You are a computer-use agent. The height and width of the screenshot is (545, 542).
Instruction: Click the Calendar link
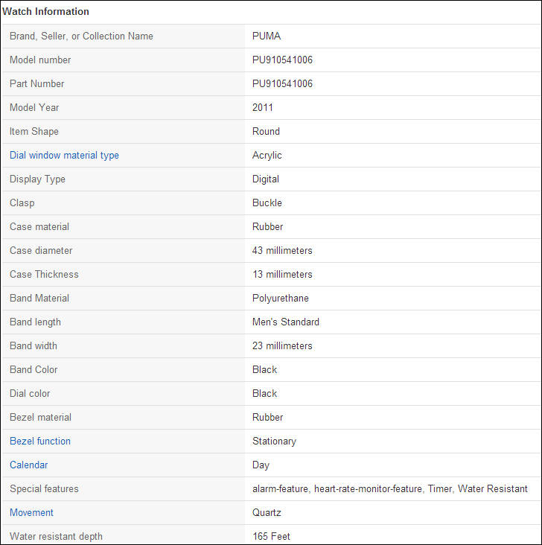pyautogui.click(x=28, y=465)
